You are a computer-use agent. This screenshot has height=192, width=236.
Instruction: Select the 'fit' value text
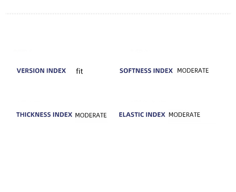79,71
